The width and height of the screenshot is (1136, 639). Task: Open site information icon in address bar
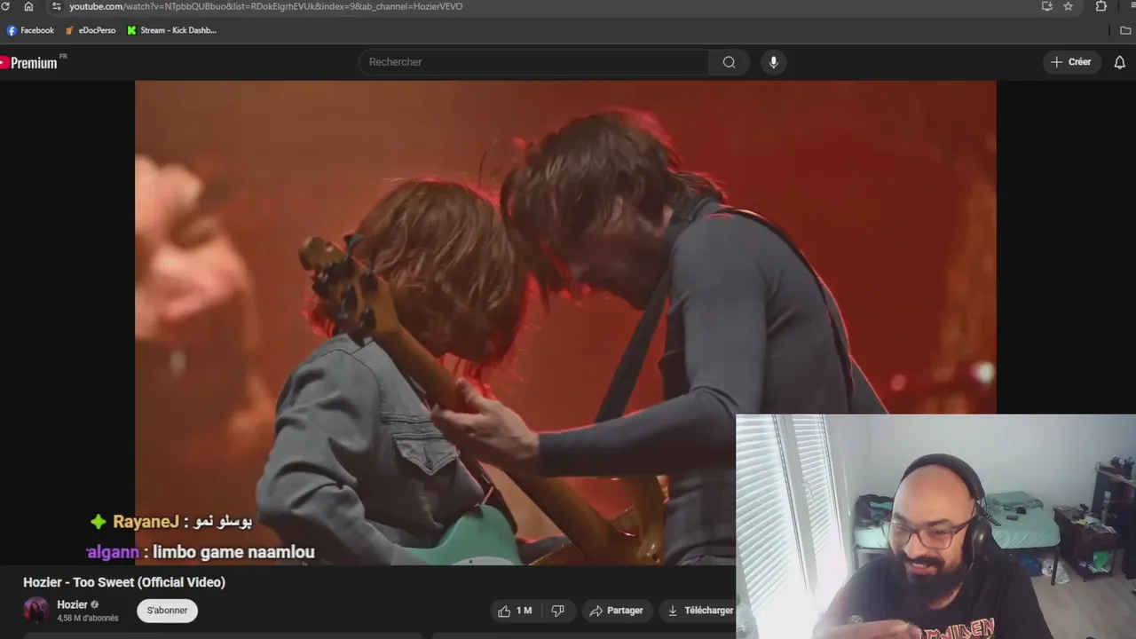pos(57,6)
